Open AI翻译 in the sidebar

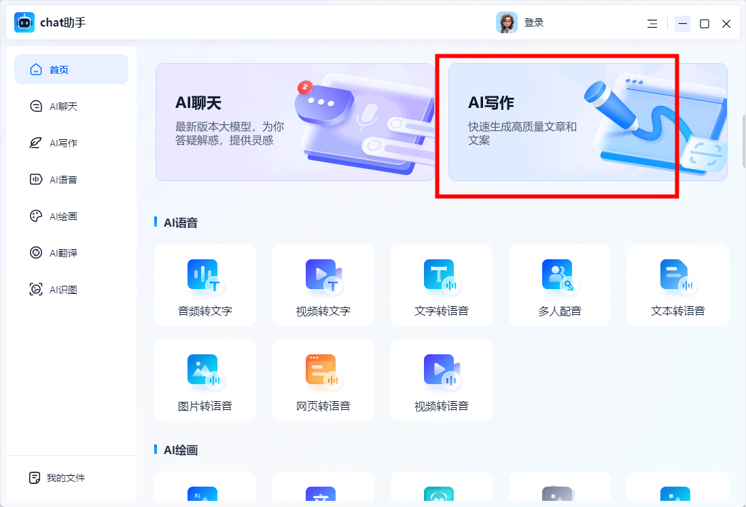click(71, 252)
